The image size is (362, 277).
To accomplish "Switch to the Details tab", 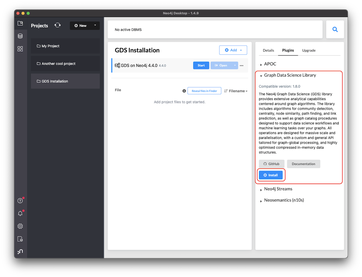I will point(268,50).
